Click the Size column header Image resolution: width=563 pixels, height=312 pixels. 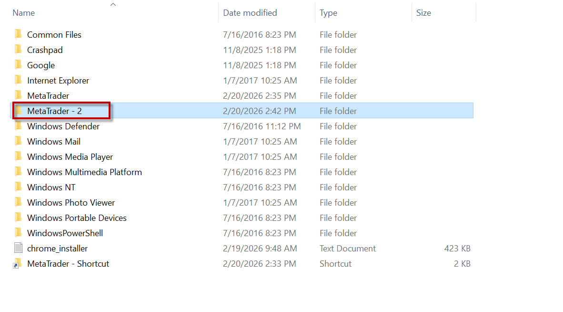423,13
